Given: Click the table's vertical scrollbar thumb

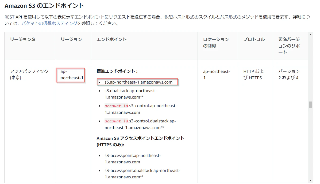Looking at the screenshot, I should coord(310,105).
